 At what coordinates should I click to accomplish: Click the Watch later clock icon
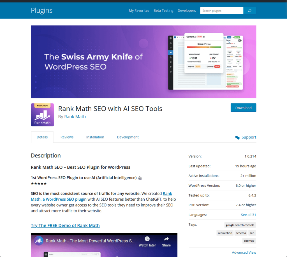click(147, 239)
